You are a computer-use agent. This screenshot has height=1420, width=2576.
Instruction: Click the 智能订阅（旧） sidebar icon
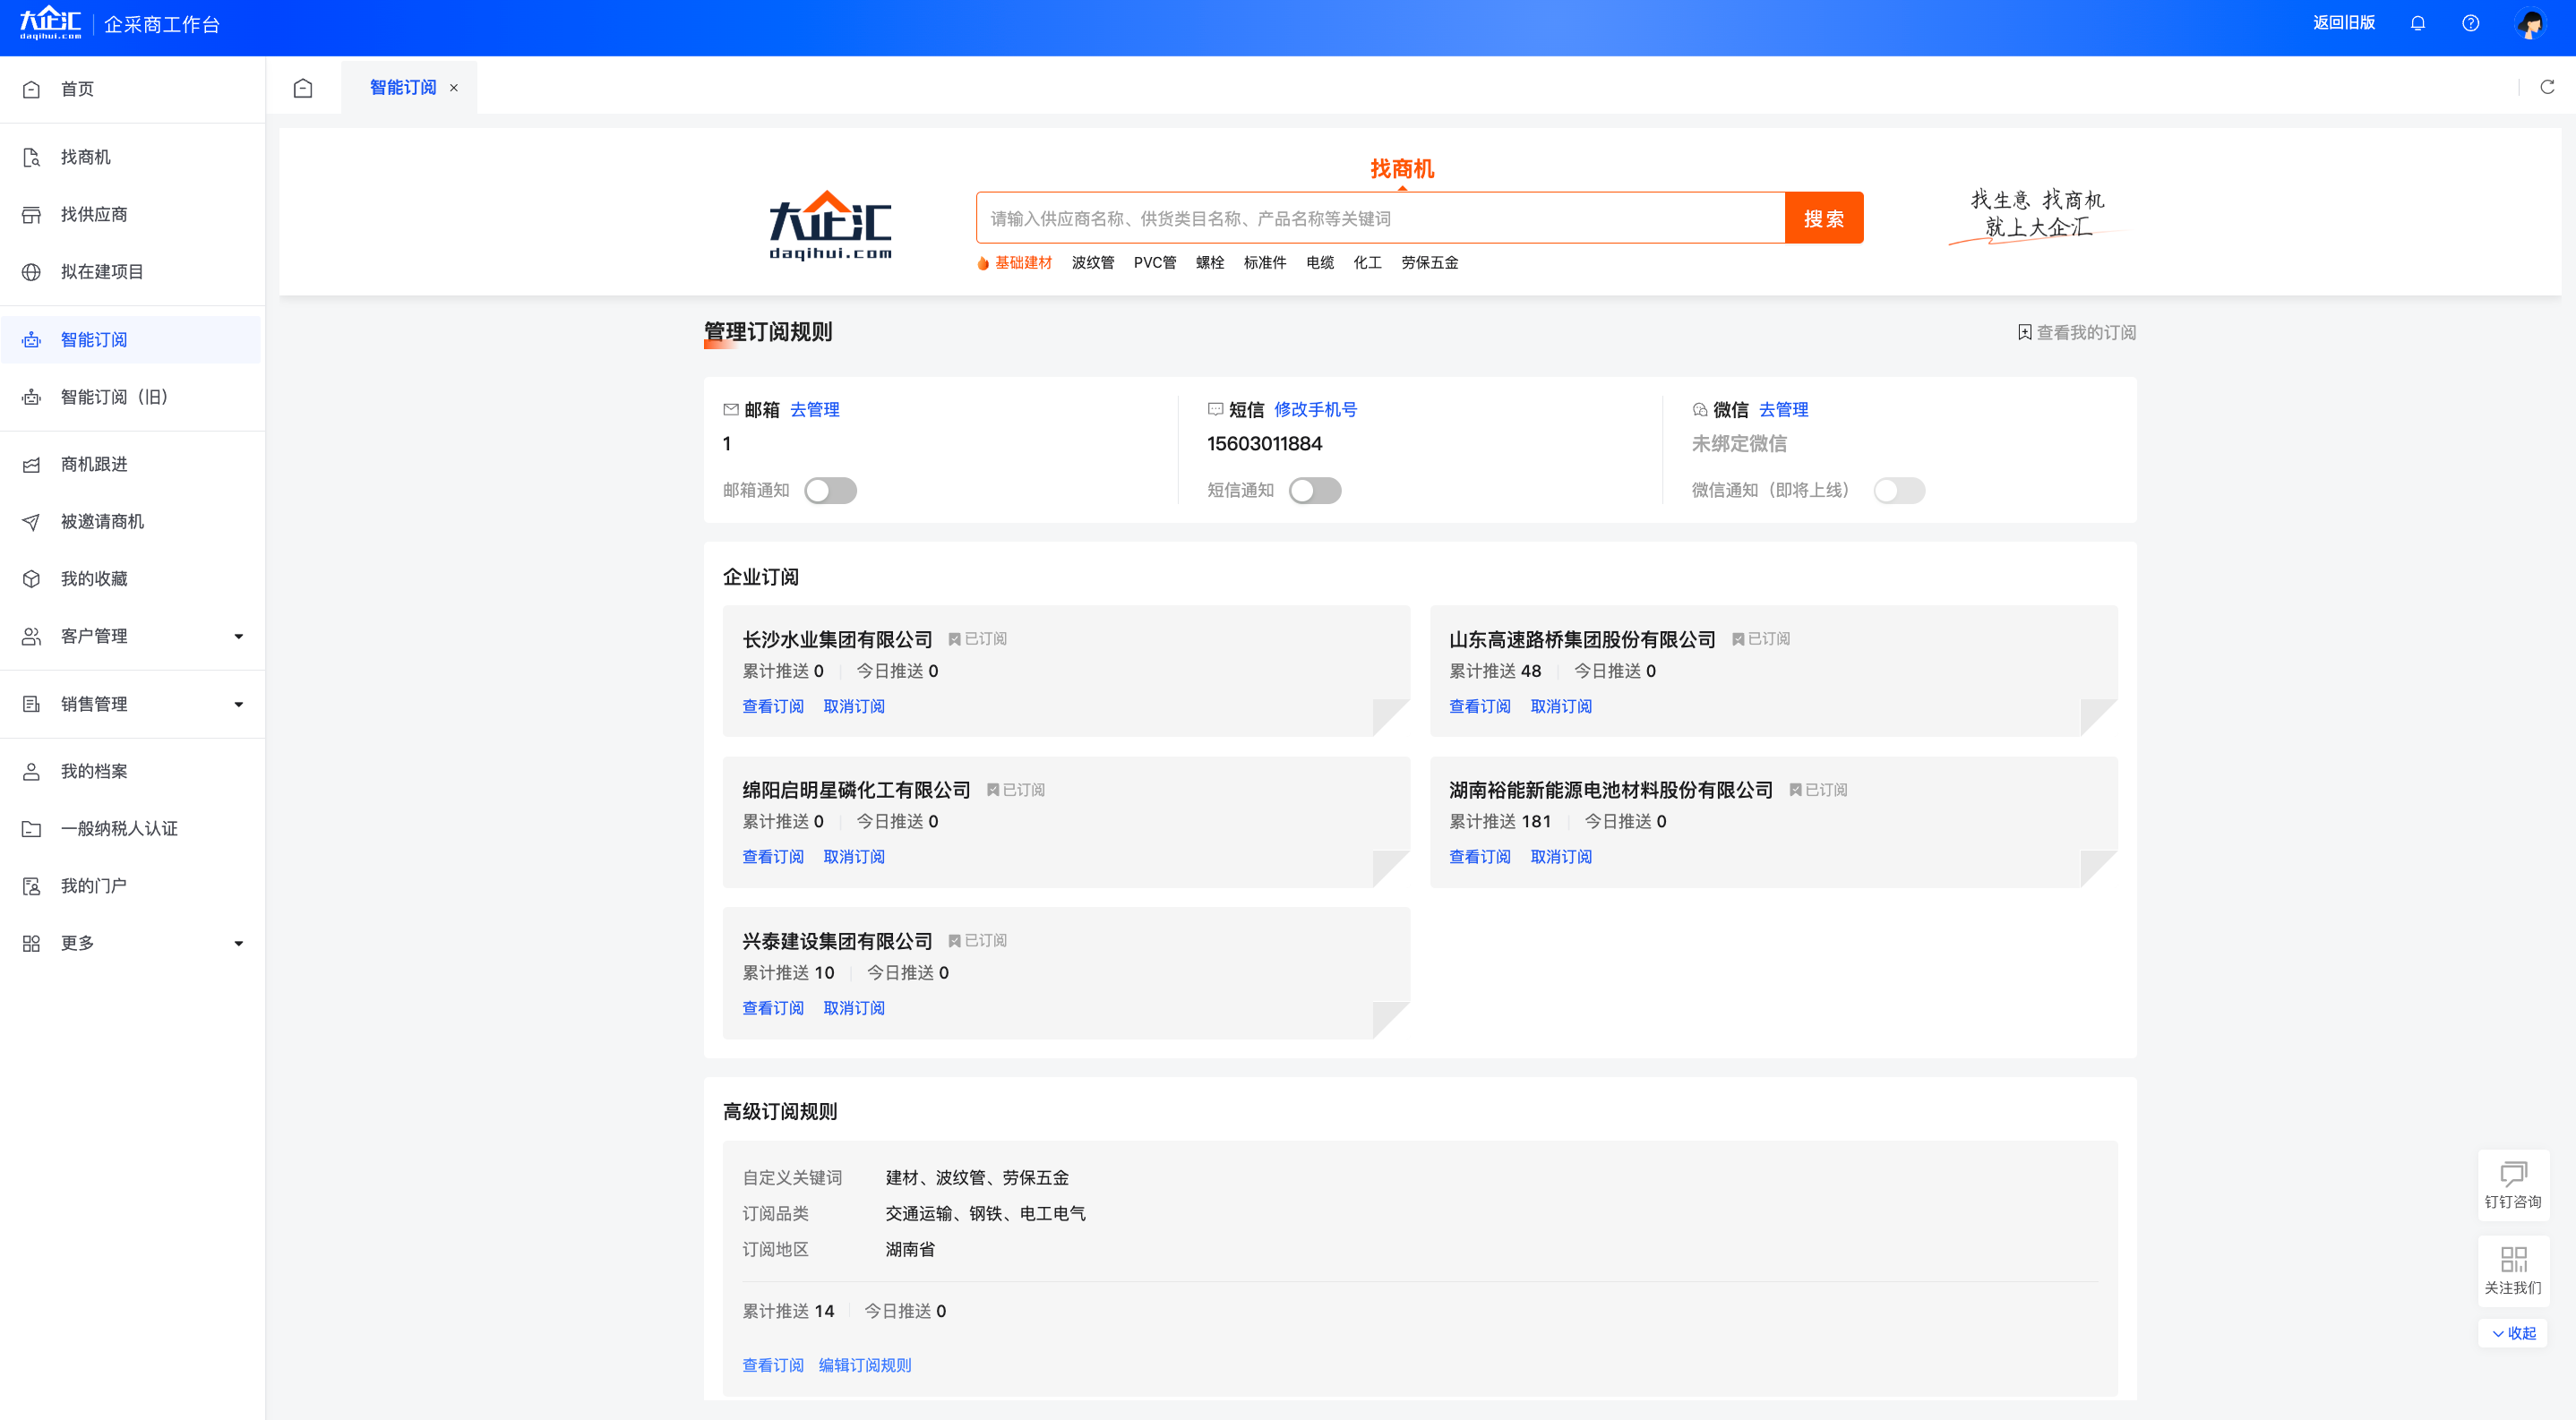pos(31,397)
